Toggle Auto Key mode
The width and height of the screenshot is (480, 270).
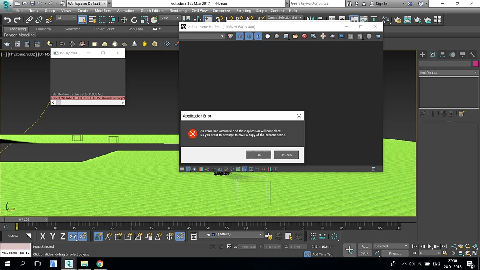(x=365, y=246)
